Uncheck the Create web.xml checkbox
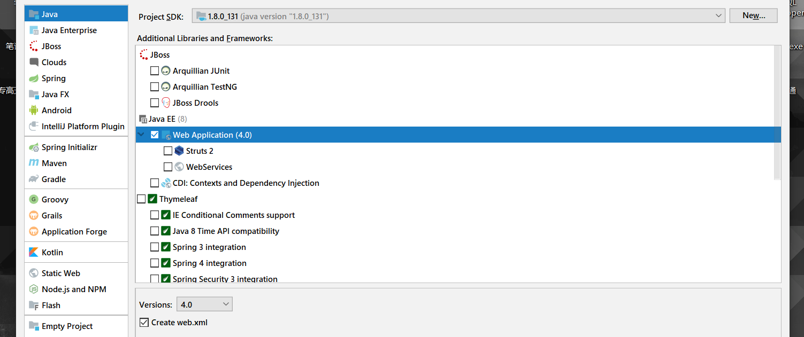804x337 pixels. coord(144,322)
